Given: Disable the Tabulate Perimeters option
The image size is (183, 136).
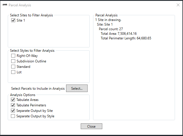Looking at the screenshot, I should click(13, 105).
